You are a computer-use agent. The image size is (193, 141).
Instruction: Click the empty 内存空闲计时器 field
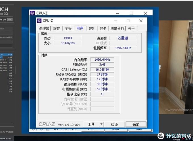click(102, 99)
